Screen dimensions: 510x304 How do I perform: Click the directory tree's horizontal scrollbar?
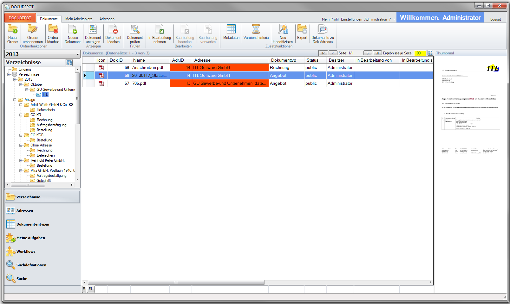point(28,185)
